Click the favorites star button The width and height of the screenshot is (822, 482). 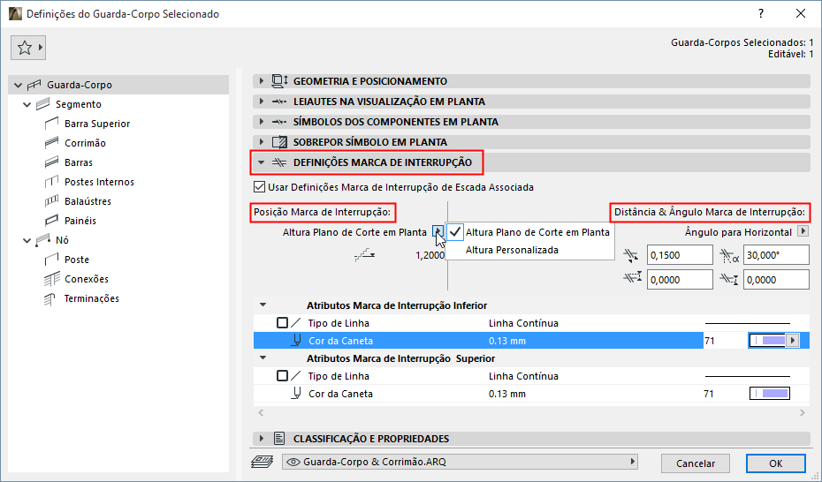25,48
